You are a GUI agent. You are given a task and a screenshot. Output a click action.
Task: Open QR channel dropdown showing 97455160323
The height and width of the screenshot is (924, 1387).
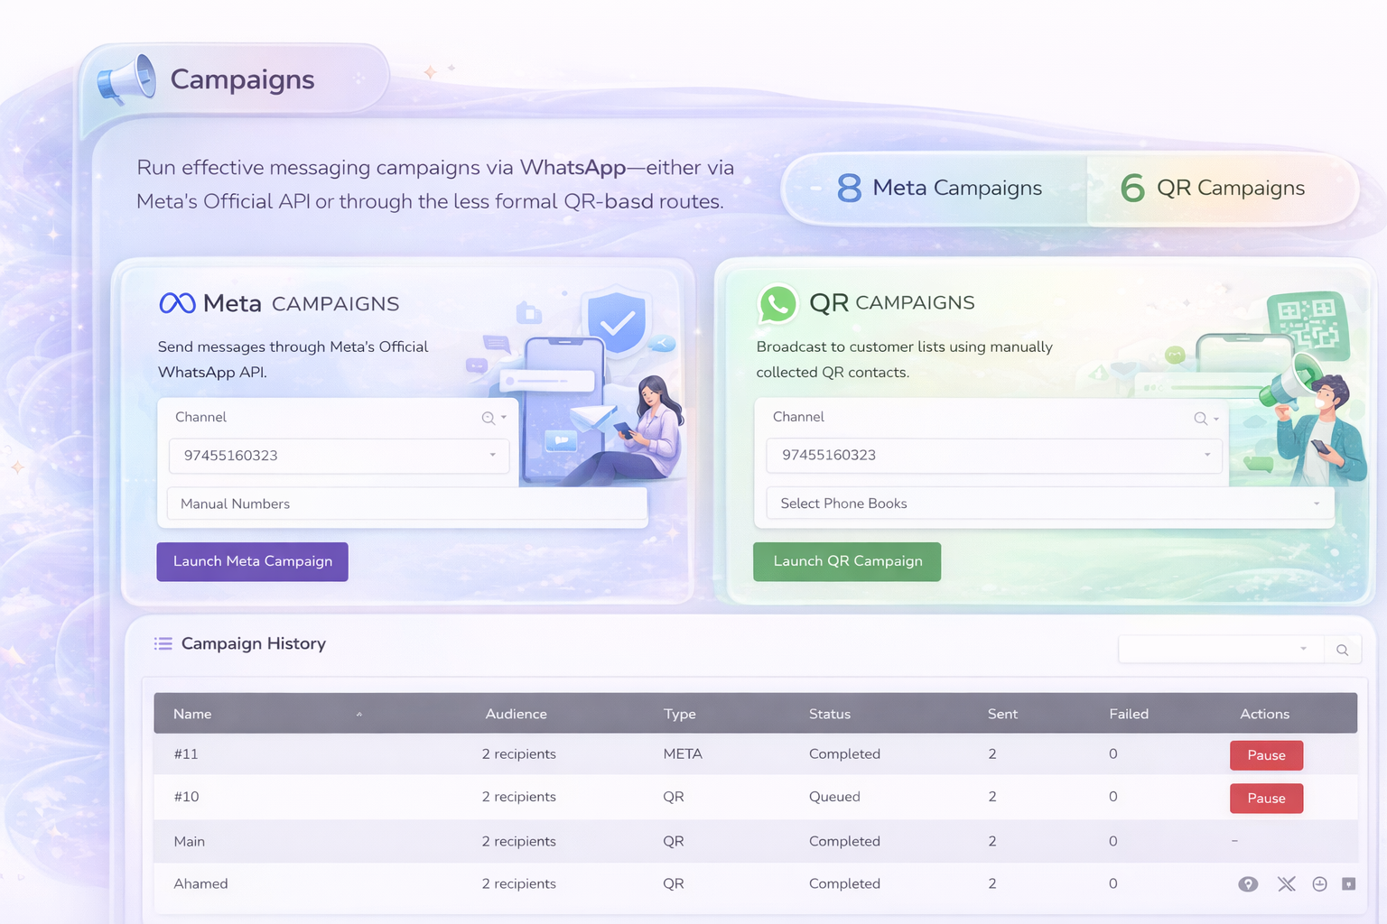point(994,456)
